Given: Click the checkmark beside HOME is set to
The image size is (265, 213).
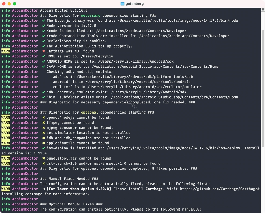Looking at the screenshot, I should 44,56.
